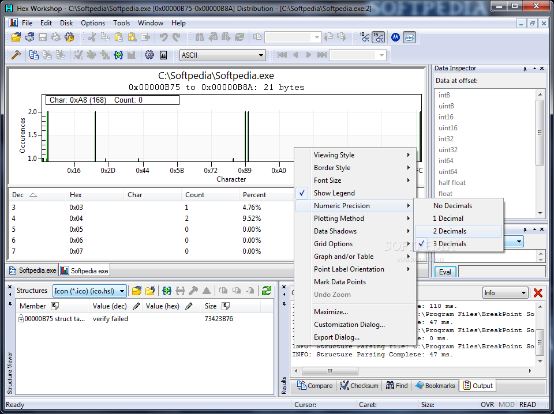Toggle hex offsets (16) glasses button
Screen dimensions: 554x414
378,37
